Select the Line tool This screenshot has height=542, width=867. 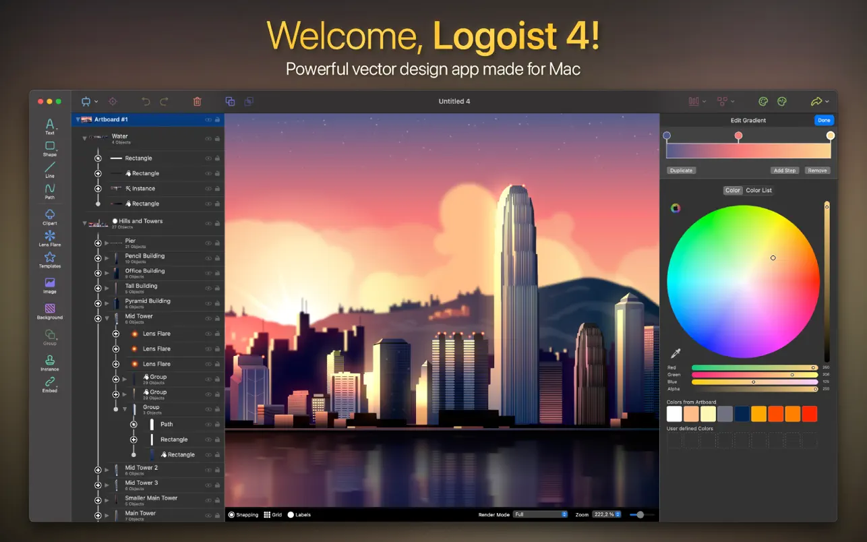[x=50, y=169]
